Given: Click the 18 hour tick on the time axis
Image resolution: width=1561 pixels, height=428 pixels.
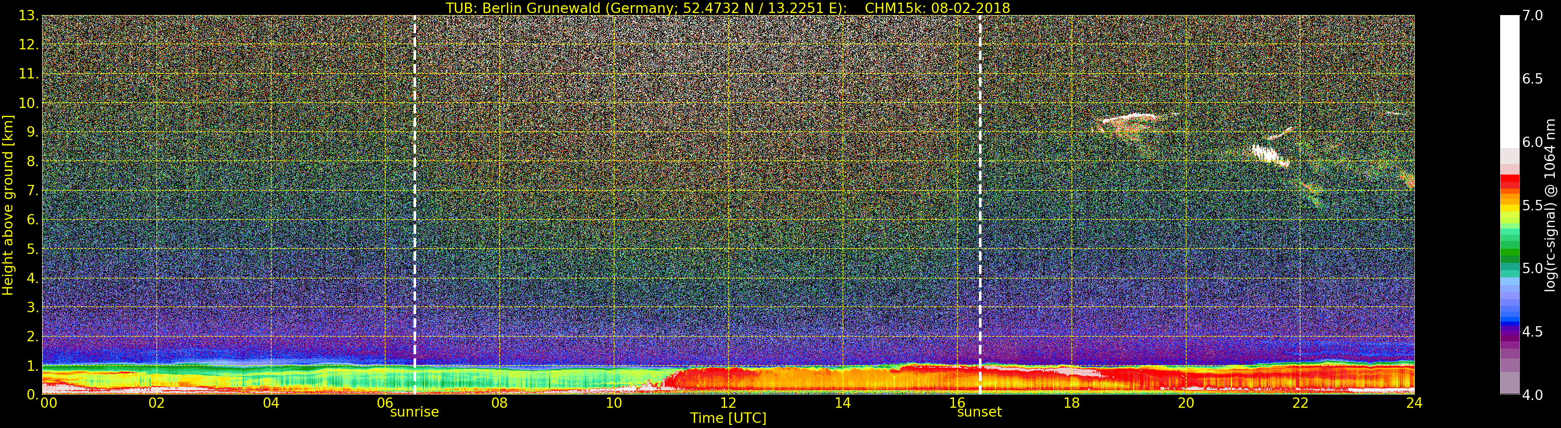Looking at the screenshot, I should coord(1071,403).
